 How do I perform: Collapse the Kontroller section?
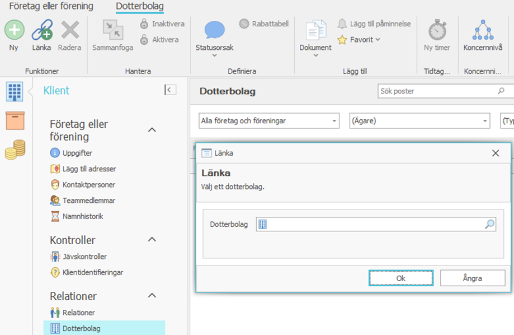tap(152, 240)
